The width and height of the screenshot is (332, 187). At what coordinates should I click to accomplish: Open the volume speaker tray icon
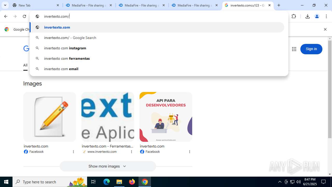299,182
